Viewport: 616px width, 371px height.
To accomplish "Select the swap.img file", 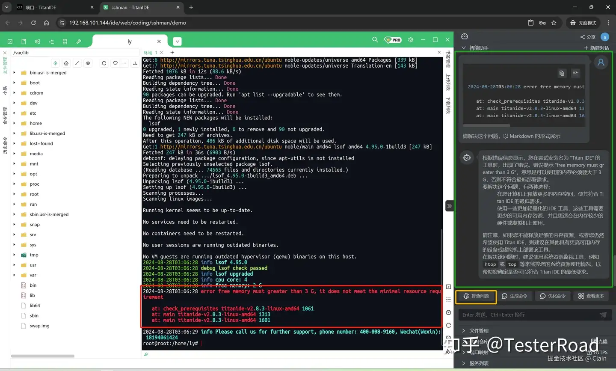I will coord(39,326).
